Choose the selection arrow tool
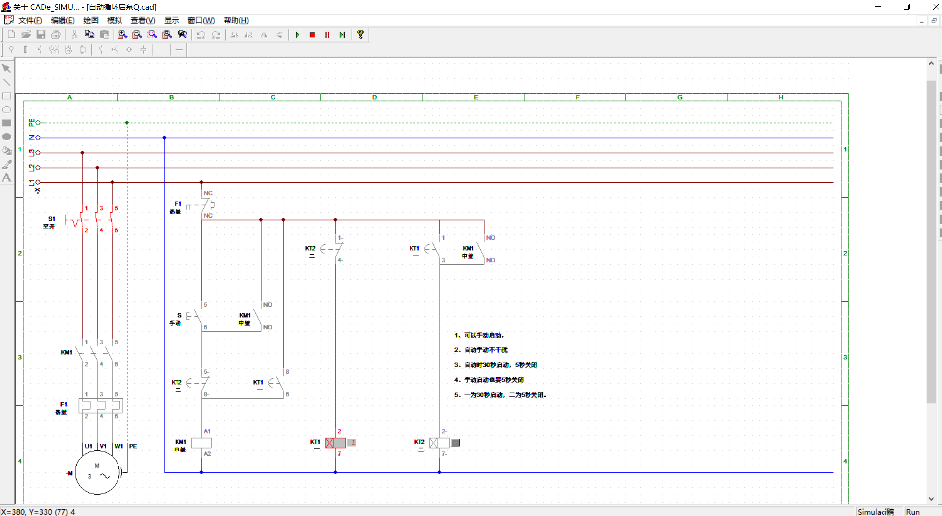This screenshot has height=516, width=942. [x=6, y=68]
